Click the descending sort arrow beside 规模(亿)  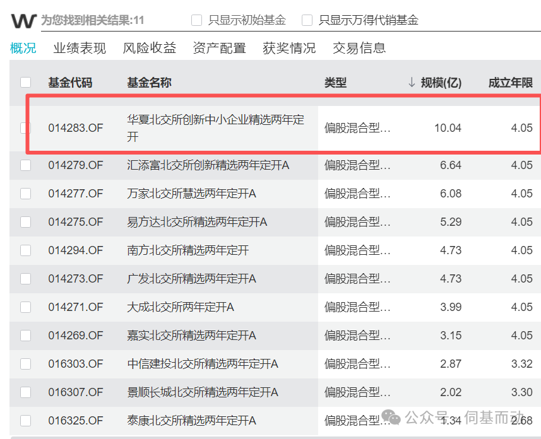click(411, 83)
